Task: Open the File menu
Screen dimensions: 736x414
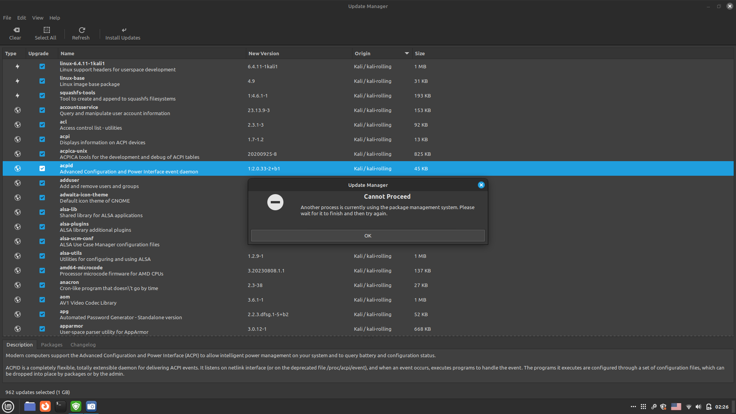Action: (x=7, y=18)
